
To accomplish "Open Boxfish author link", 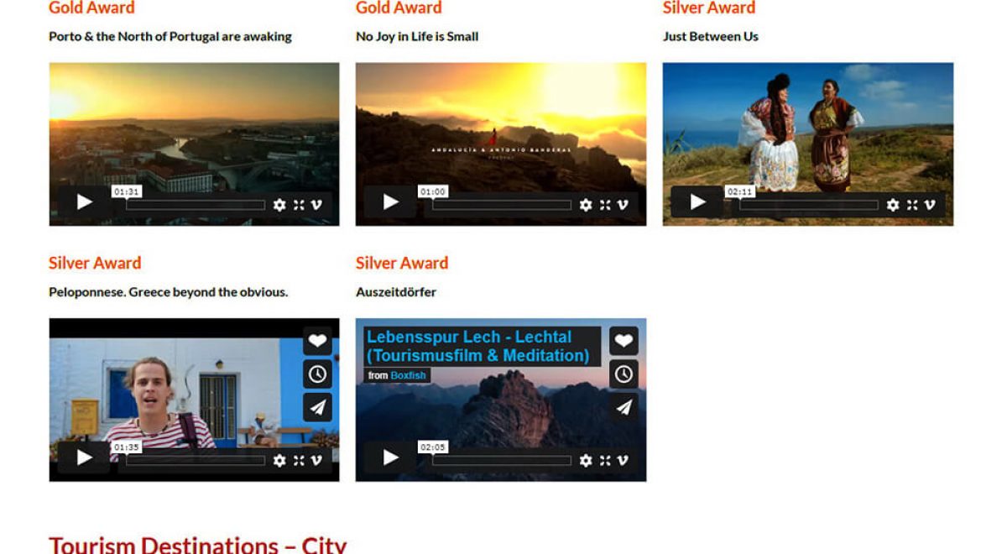I will coord(408,375).
